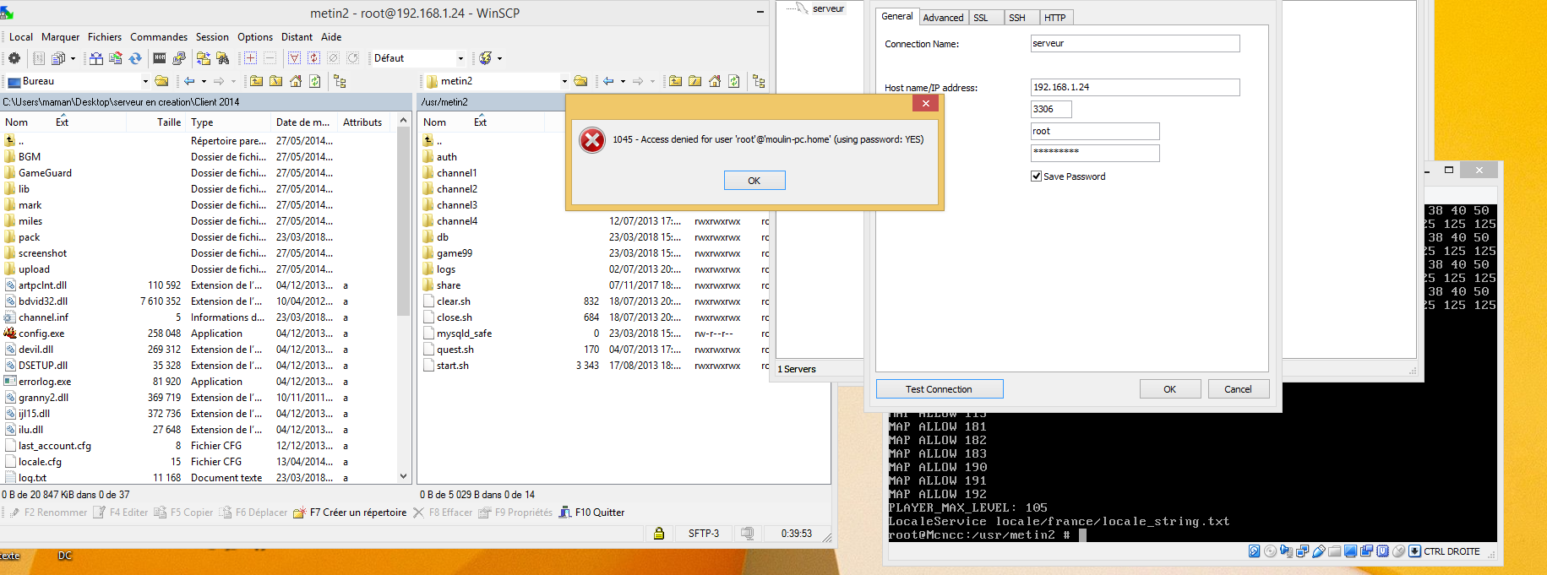Click F10 Quitter
The width and height of the screenshot is (1547, 575).
591,513
